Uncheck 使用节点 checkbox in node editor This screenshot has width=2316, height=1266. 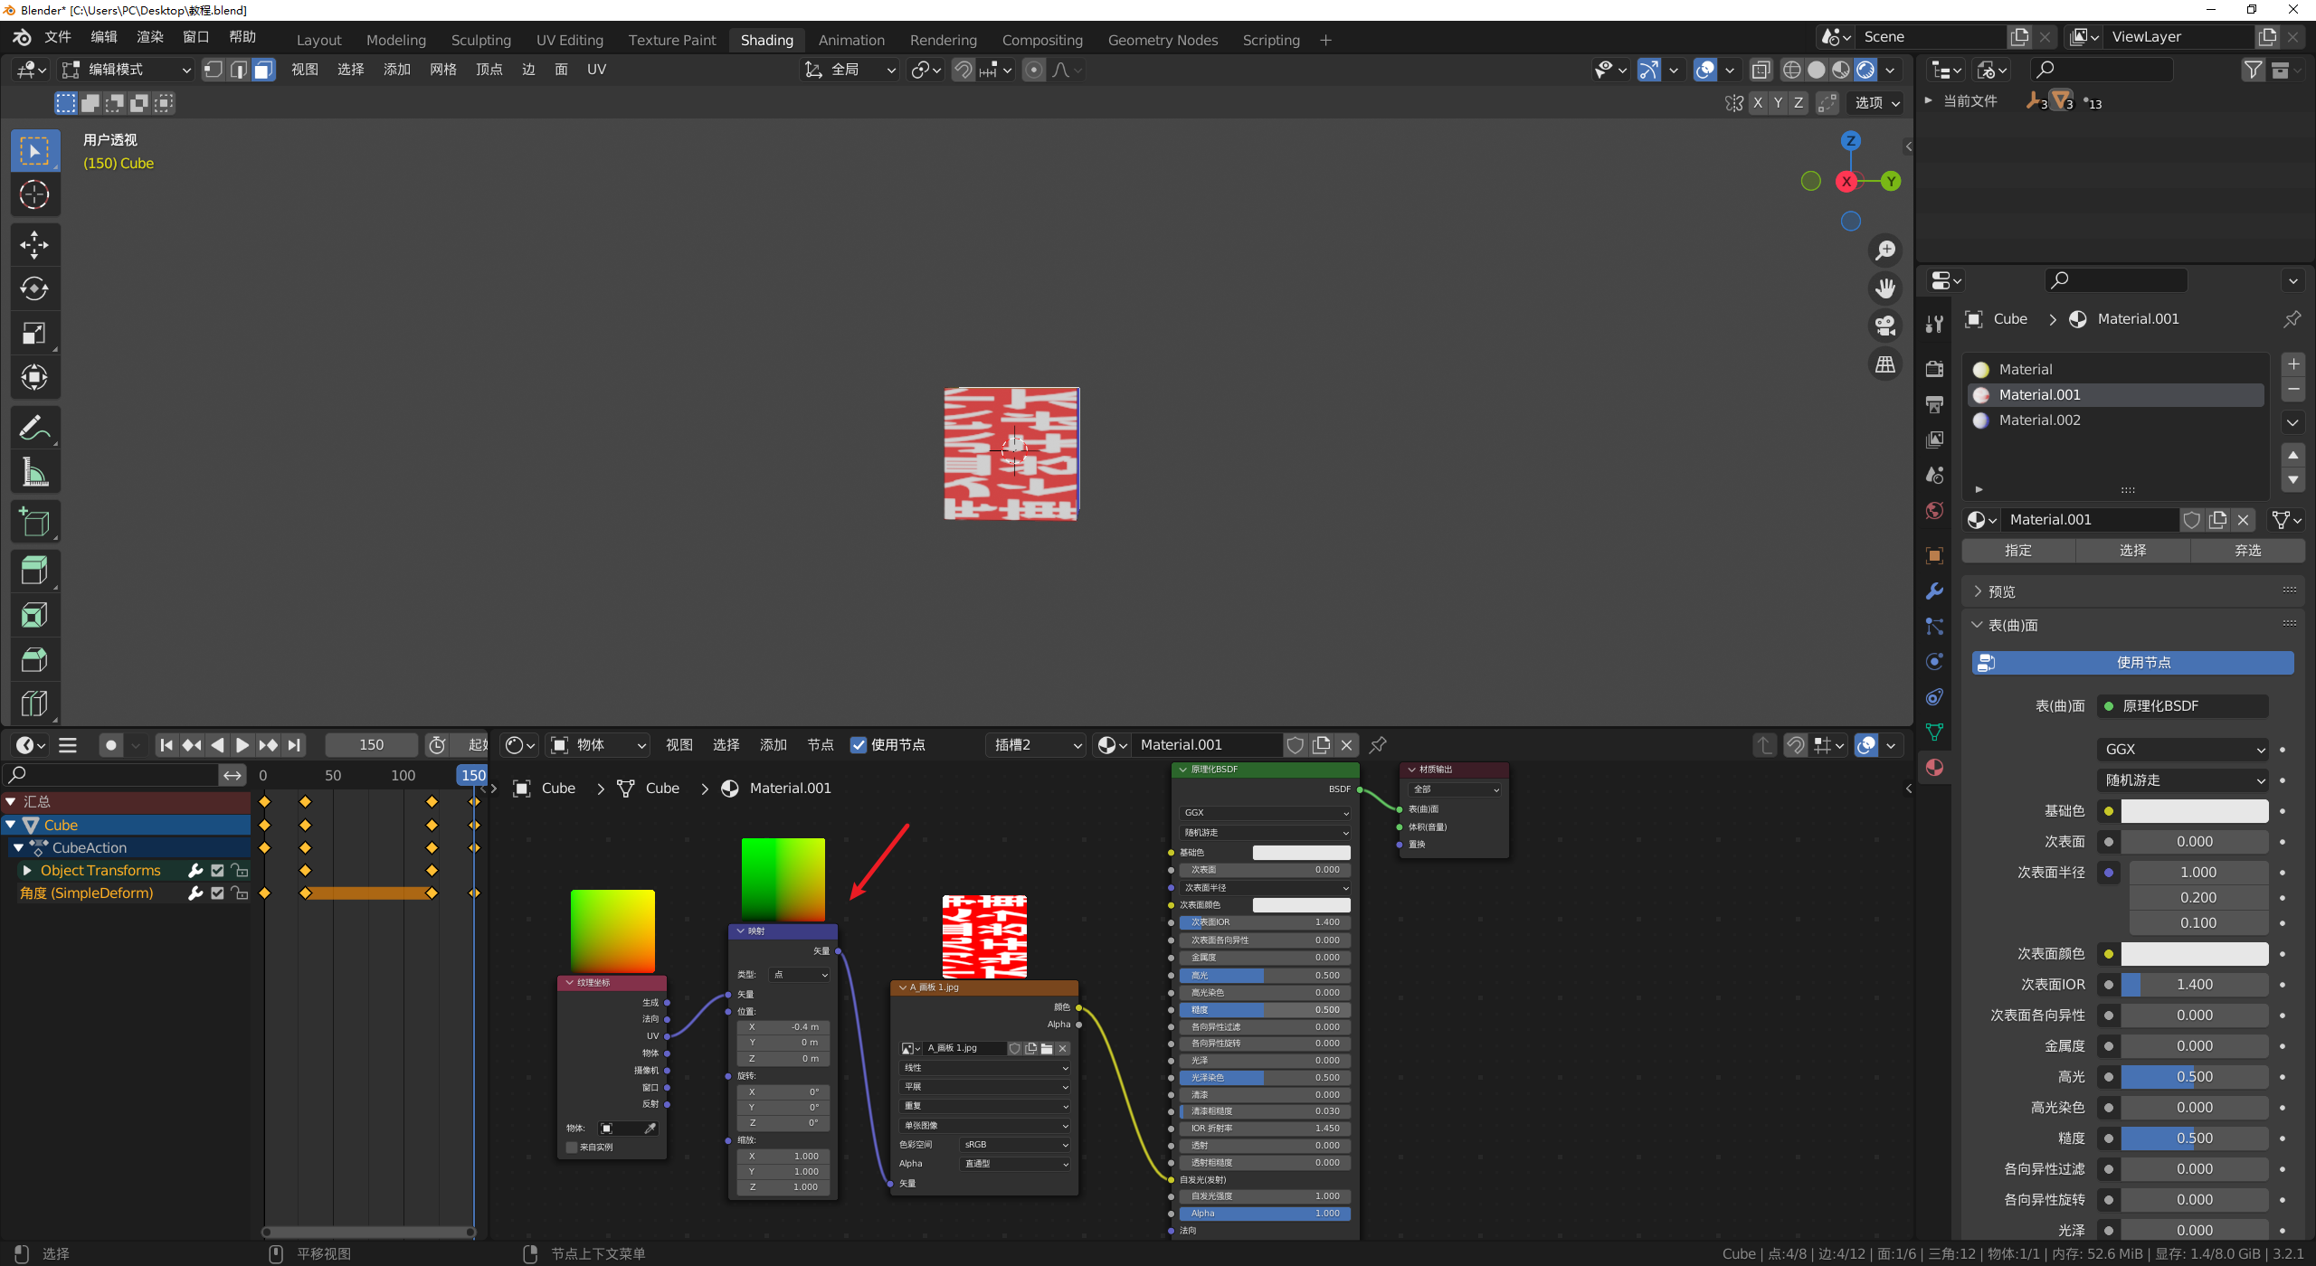pyautogui.click(x=859, y=745)
